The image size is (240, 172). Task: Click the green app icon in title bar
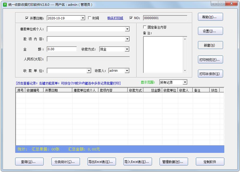(5, 4)
